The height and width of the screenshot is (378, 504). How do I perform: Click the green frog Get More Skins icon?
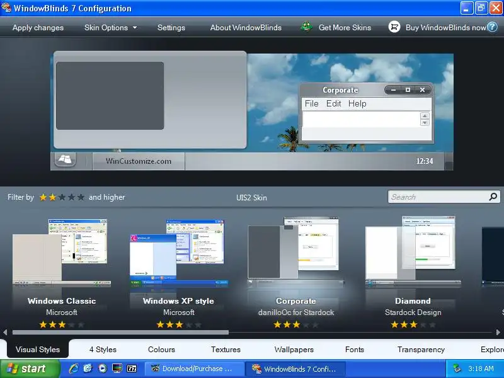pyautogui.click(x=306, y=27)
